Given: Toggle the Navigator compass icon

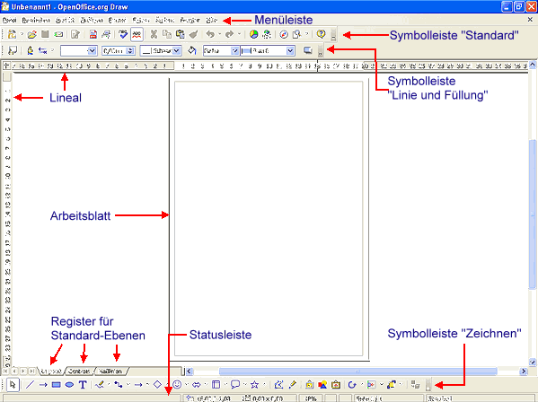Looking at the screenshot, I should coord(284,34).
